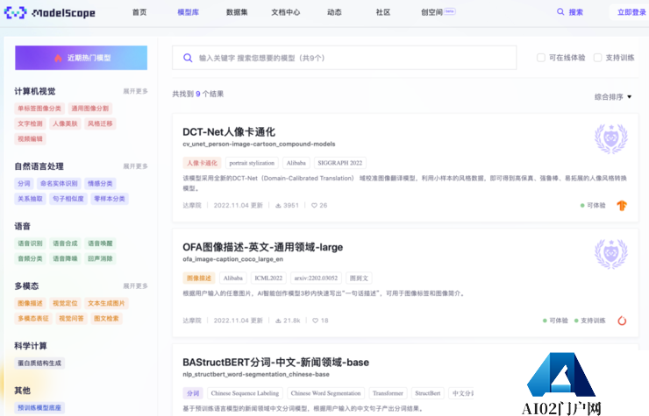Filter by 预训练模型底座 tag
The height and width of the screenshot is (416, 649).
(39, 408)
